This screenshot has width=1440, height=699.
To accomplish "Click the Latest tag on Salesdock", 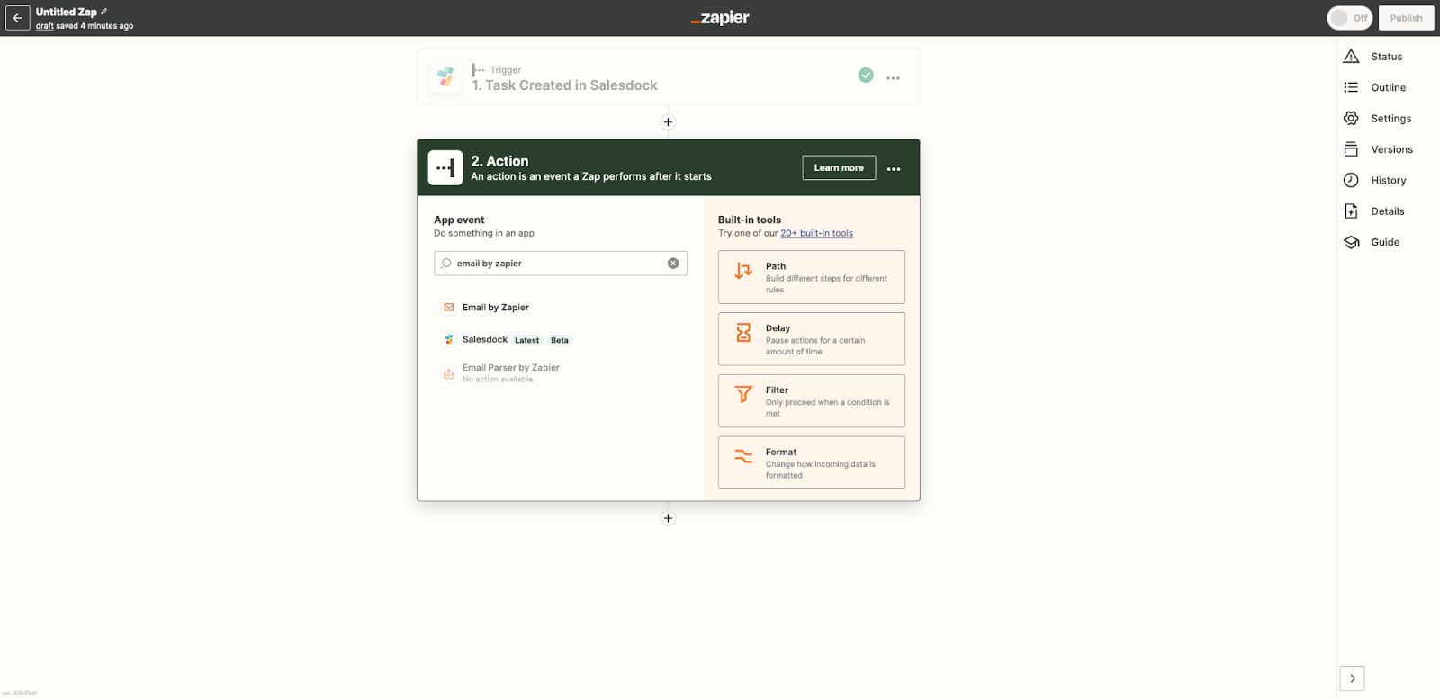I will tap(527, 340).
